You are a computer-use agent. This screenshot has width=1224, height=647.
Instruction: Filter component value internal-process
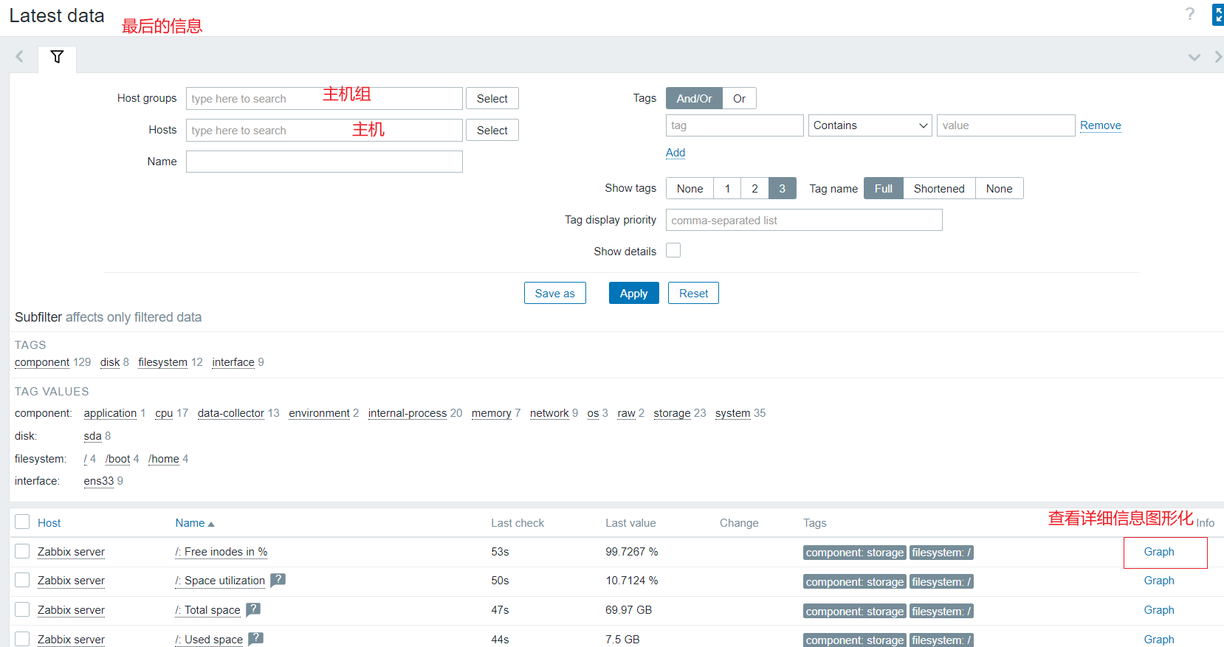pyautogui.click(x=408, y=413)
